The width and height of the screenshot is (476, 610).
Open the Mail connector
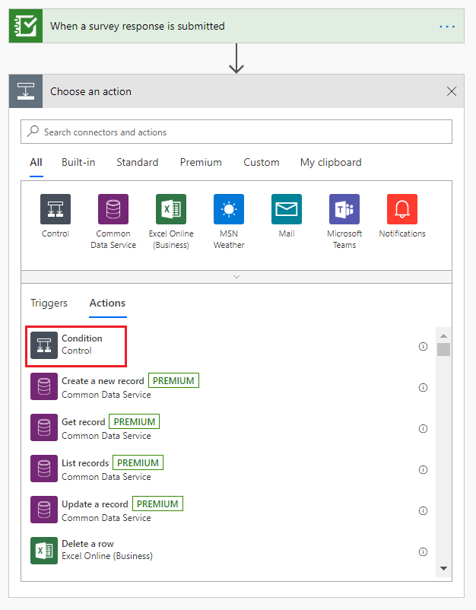tap(287, 209)
